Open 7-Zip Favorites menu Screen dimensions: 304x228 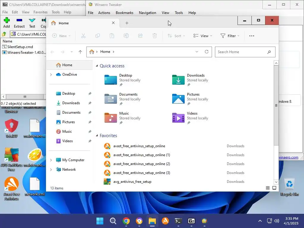(x=40, y=12)
